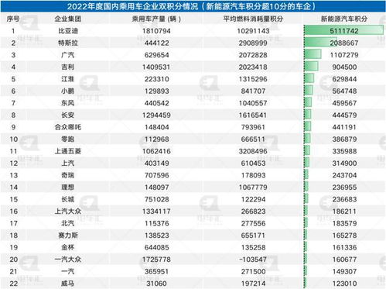Click the company name '吉利'

(68, 67)
